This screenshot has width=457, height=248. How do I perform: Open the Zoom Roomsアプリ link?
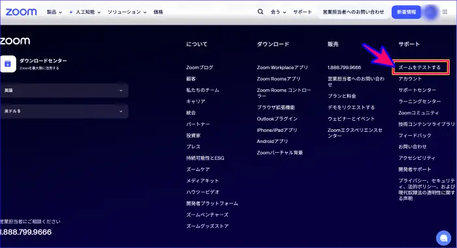point(278,79)
